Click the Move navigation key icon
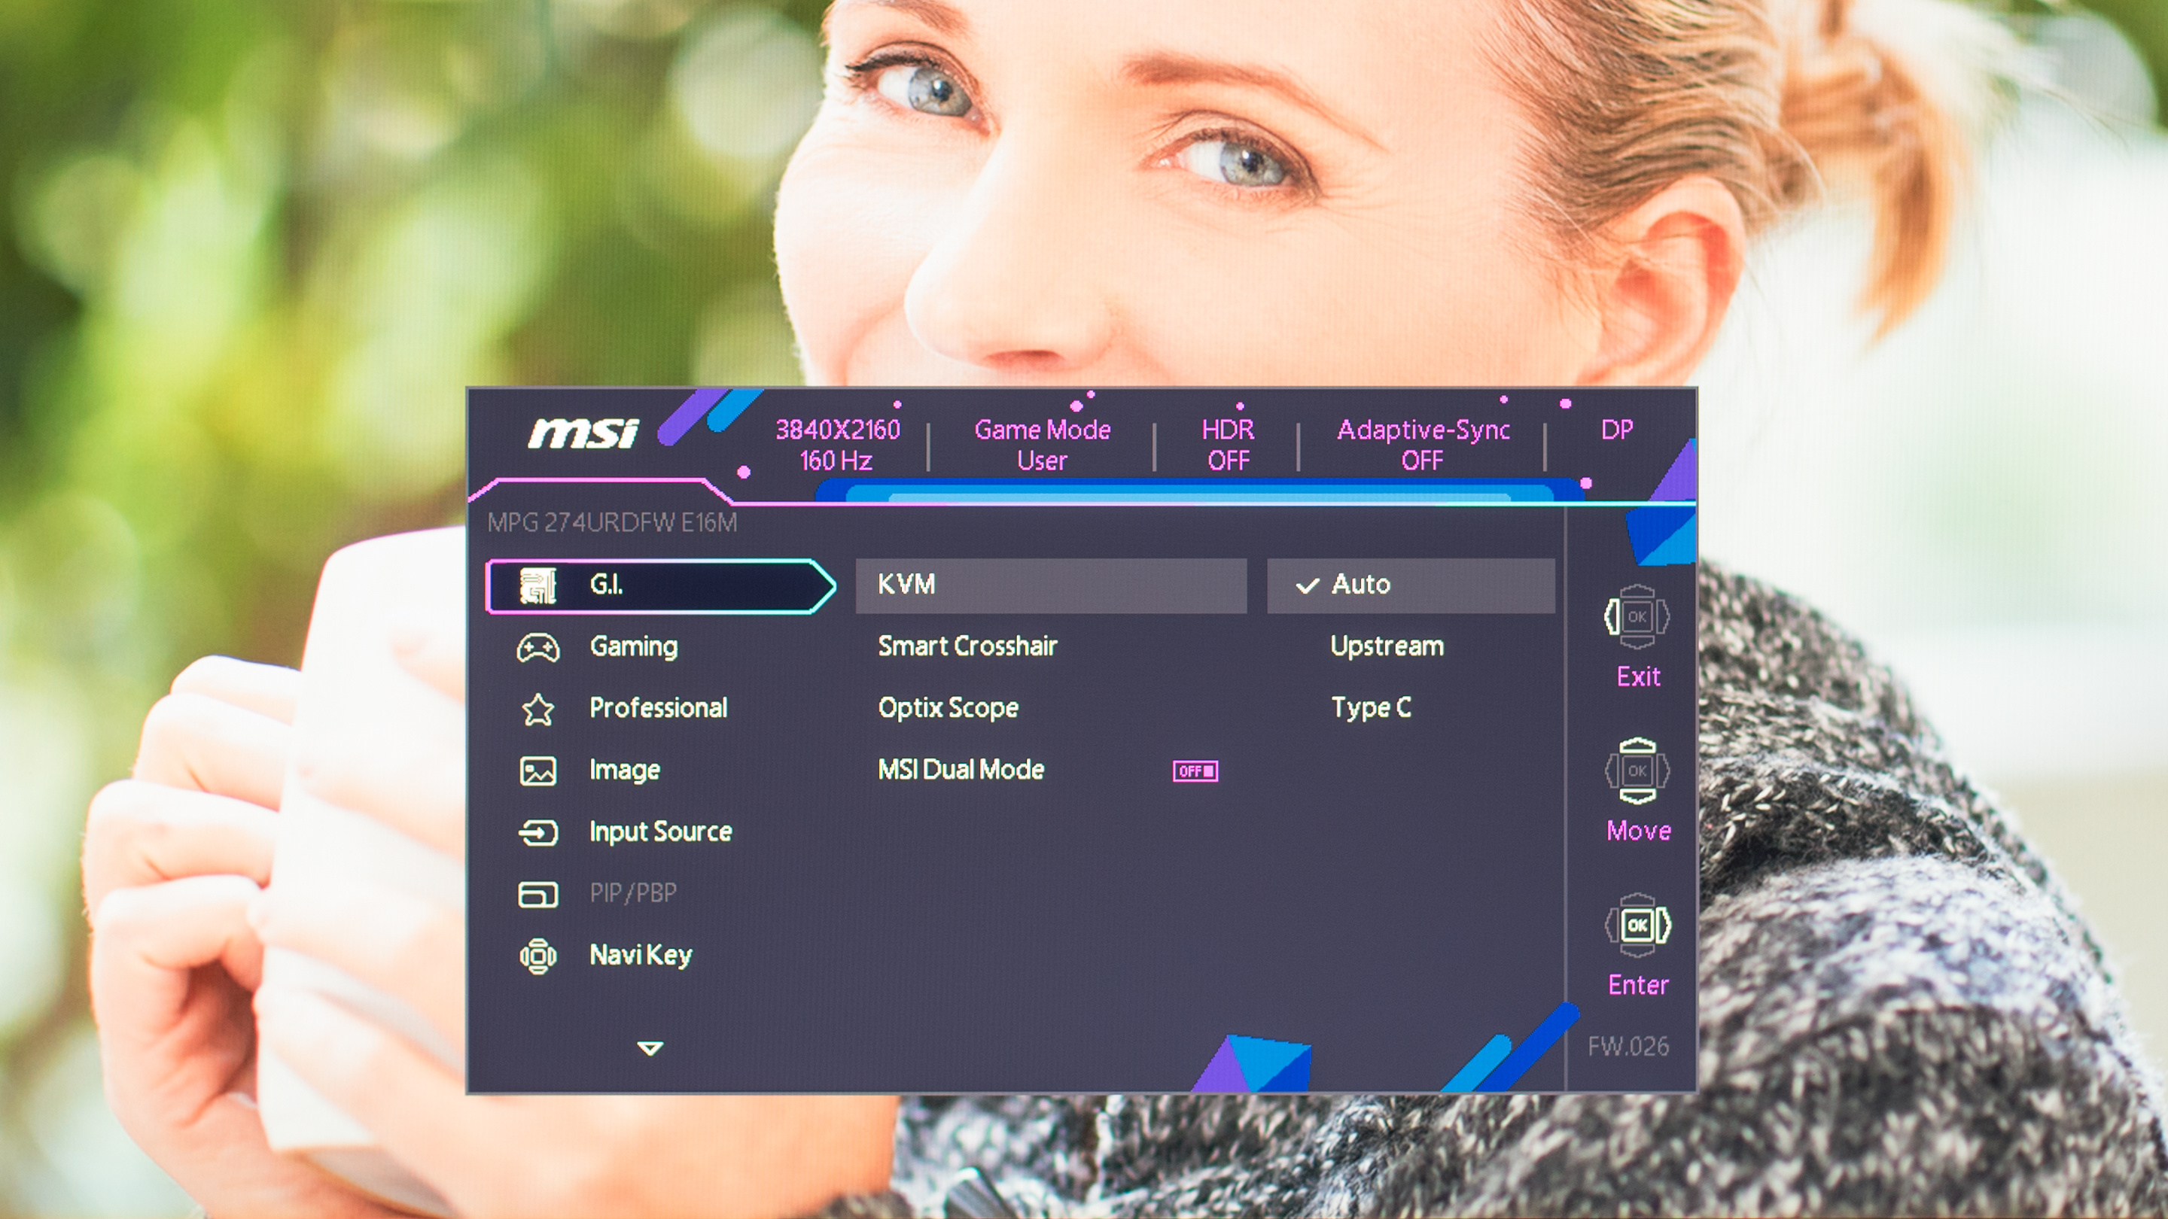Image resolution: width=2168 pixels, height=1219 pixels. click(x=1637, y=771)
